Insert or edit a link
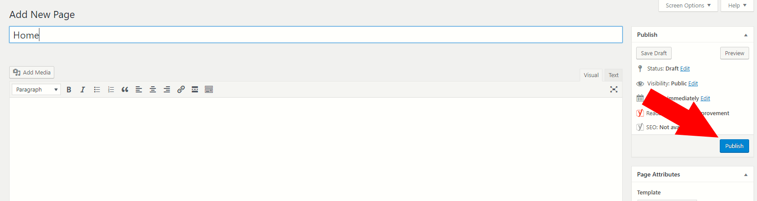The height and width of the screenshot is (201, 757). (181, 89)
